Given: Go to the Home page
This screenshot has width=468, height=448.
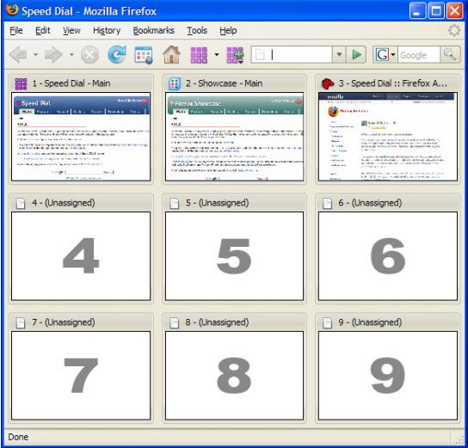Looking at the screenshot, I should pyautogui.click(x=171, y=54).
